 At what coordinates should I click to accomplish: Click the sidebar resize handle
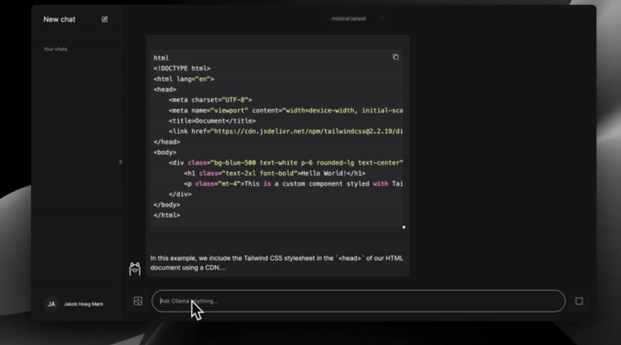click(120, 162)
